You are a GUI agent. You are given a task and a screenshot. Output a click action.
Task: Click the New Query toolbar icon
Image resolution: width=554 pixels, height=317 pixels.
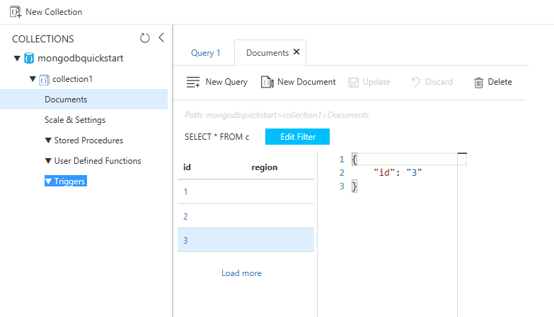point(193,82)
